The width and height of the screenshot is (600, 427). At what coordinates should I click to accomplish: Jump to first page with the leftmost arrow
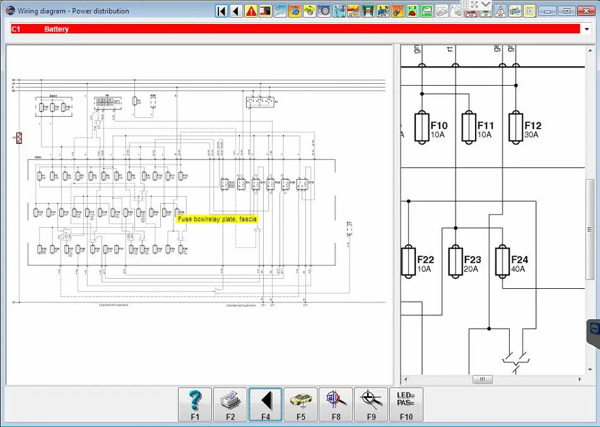221,9
